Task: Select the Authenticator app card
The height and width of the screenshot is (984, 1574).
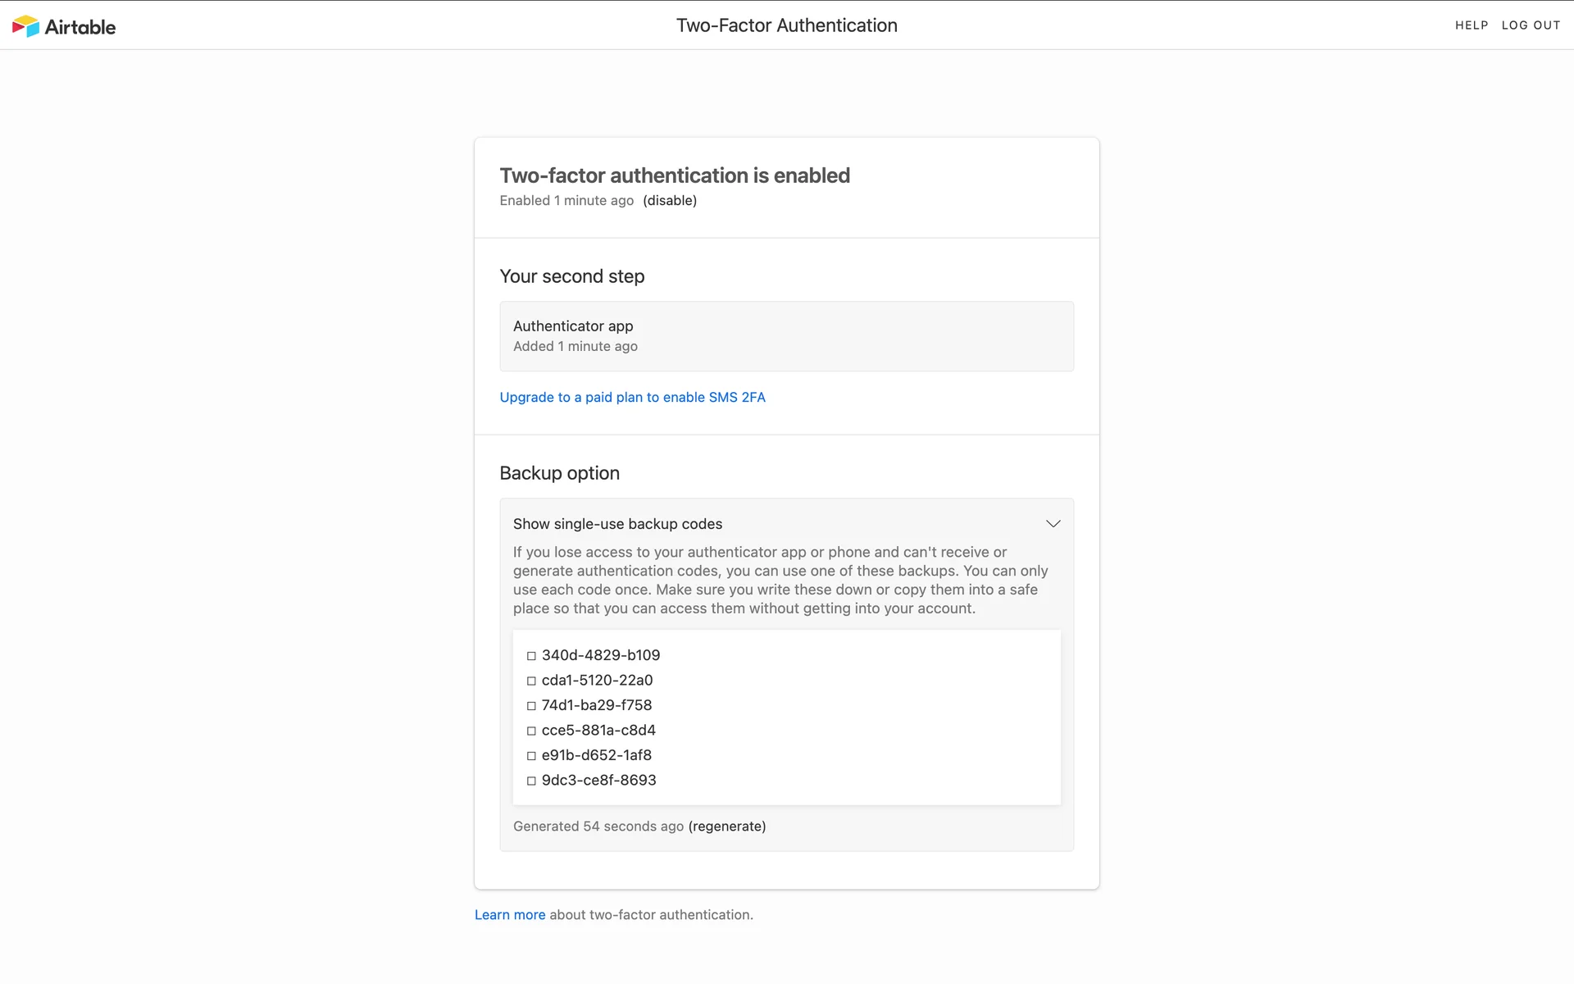Action: tap(786, 336)
